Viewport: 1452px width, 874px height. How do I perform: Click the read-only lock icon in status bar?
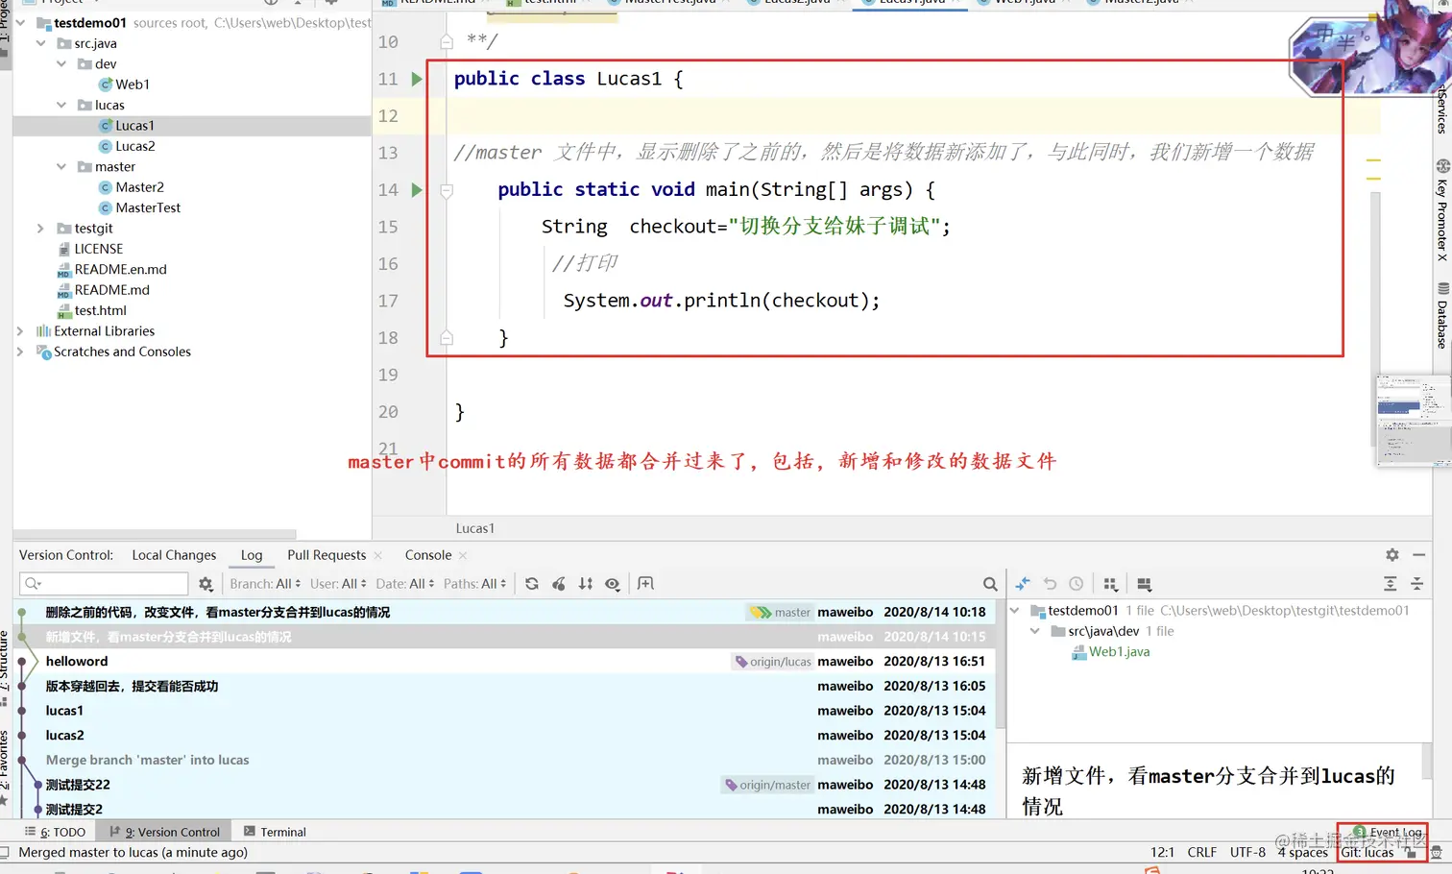point(1411,853)
